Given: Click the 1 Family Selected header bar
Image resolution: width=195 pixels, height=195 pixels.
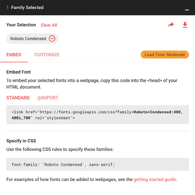Looking at the screenshot, I should click(x=97, y=7).
